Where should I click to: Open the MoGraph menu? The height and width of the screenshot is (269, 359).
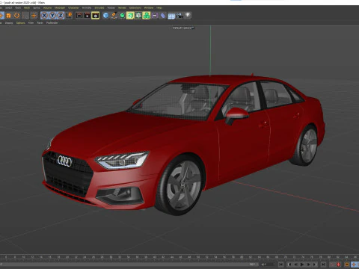coord(60,7)
